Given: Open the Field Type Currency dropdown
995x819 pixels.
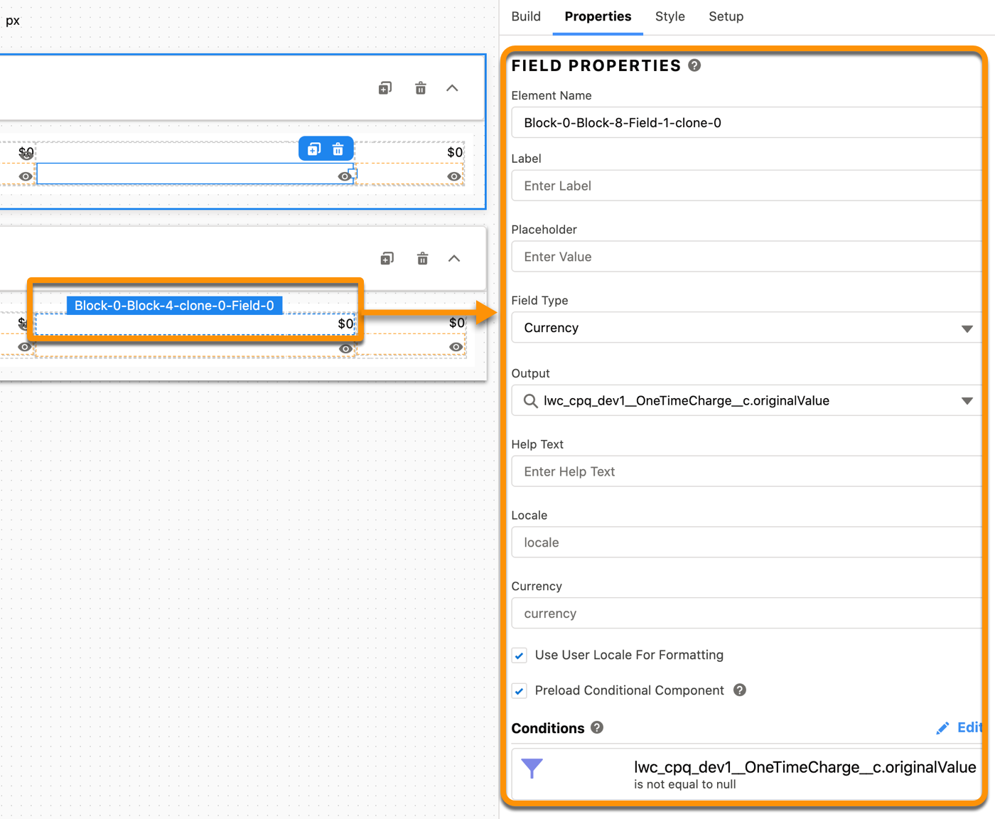Looking at the screenshot, I should pos(746,328).
